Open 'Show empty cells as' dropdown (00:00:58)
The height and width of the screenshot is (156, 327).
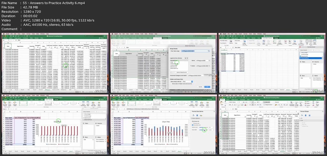[187, 81]
